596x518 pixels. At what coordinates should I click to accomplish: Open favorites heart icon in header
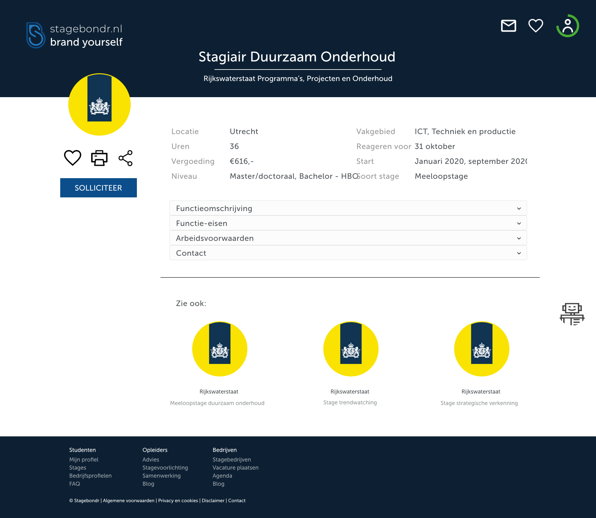536,26
